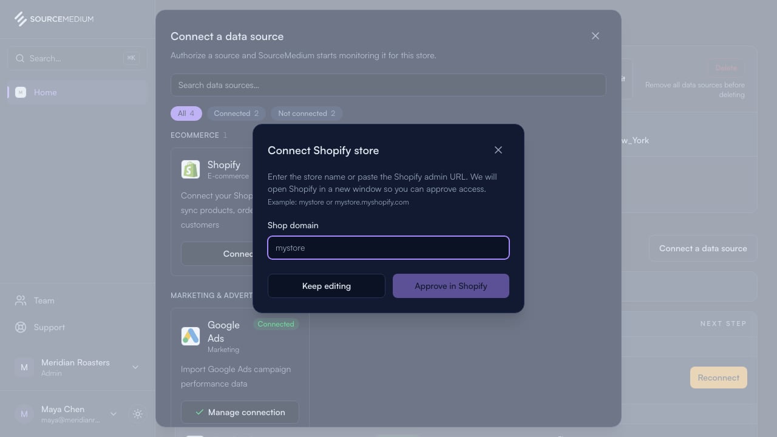Viewport: 777px width, 437px height.
Task: Click the Team people icon
Action: coord(21,300)
